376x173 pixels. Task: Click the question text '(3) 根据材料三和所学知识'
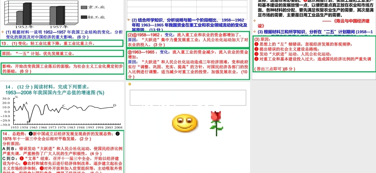coord(315,32)
